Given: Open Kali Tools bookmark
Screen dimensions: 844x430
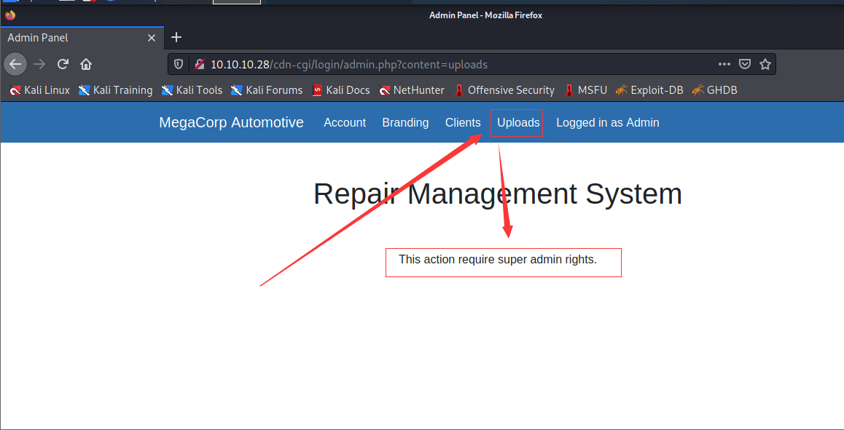Looking at the screenshot, I should click(192, 90).
